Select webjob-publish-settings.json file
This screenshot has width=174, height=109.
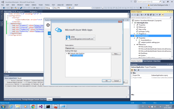click(150, 42)
